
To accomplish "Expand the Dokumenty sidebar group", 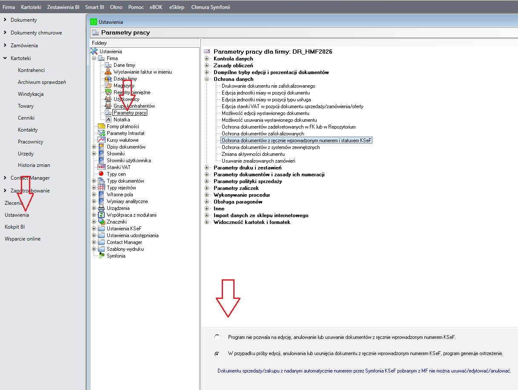I will tap(5, 20).
